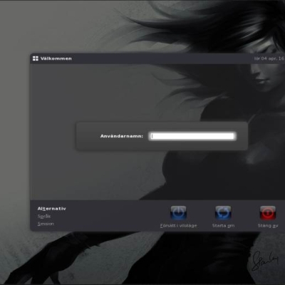Click the Välkommen title text
285x285 pixels.
(56, 58)
